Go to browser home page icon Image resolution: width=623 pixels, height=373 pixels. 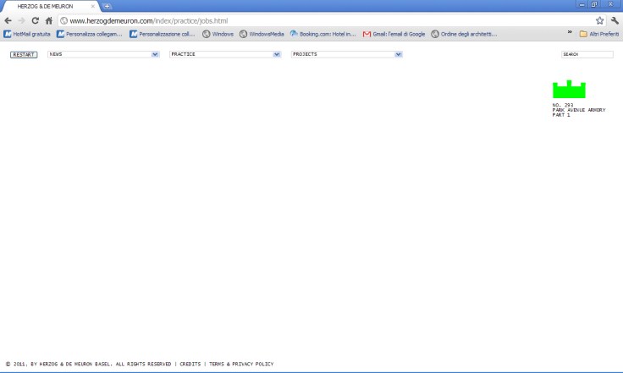[x=48, y=20]
